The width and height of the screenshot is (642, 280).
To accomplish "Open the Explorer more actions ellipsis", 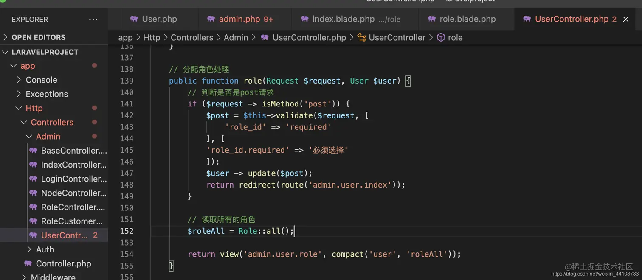I will click(93, 20).
